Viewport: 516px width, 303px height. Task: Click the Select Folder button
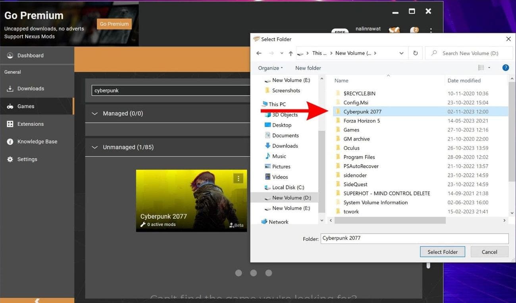(442, 252)
